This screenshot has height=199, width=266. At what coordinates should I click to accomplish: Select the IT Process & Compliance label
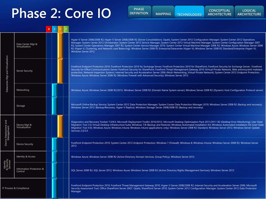coord(16,188)
